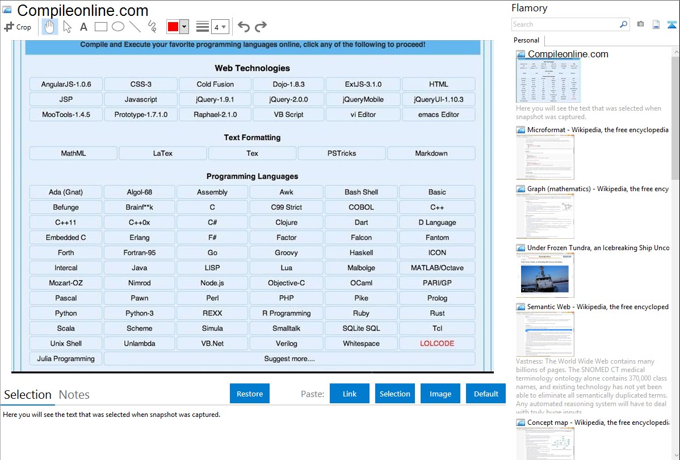Capture a snapshot with the camera icon

640,24
